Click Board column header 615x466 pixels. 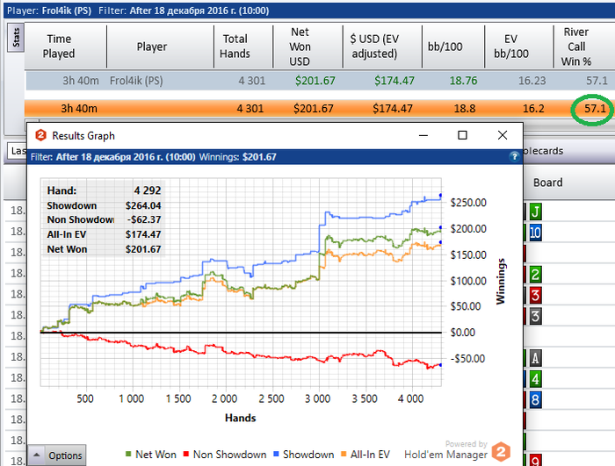coord(547,183)
